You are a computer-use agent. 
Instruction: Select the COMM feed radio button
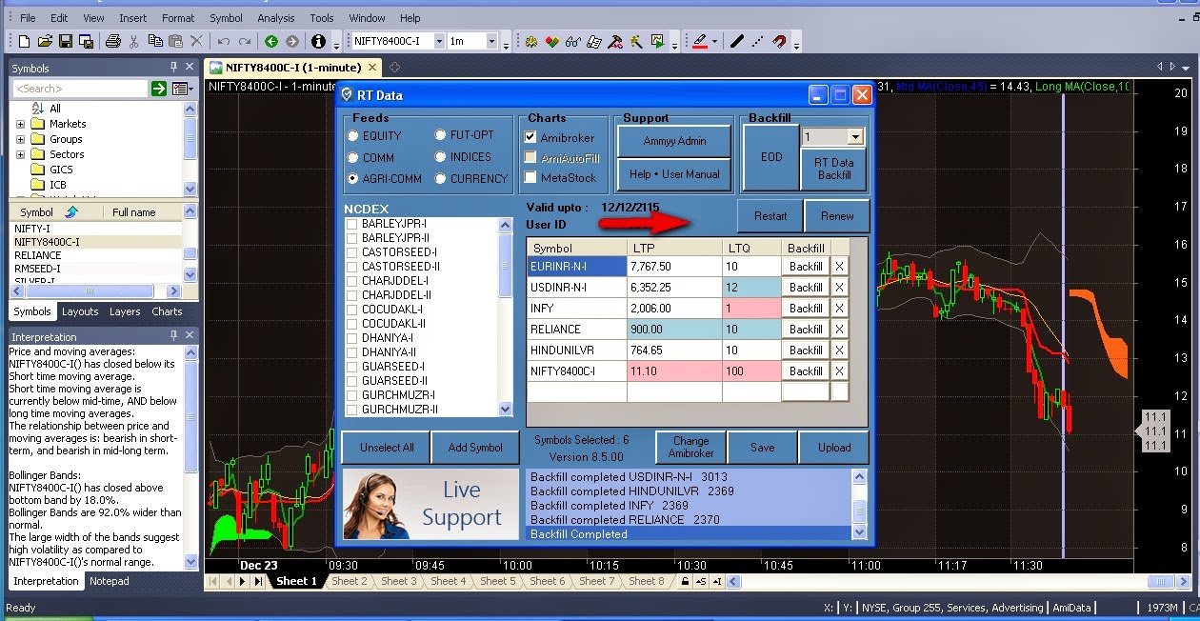[353, 158]
